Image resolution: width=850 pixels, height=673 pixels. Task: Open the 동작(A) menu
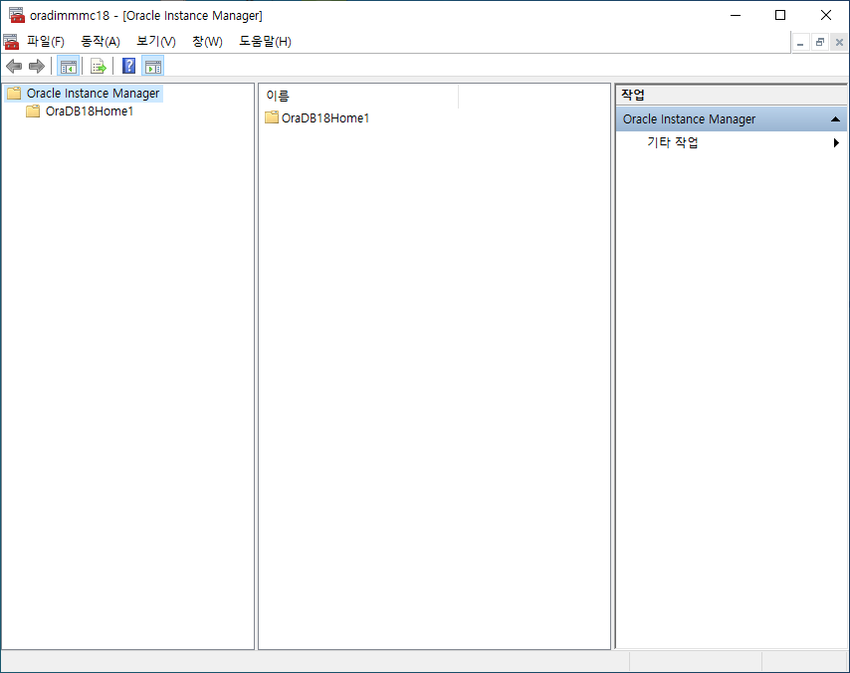101,42
